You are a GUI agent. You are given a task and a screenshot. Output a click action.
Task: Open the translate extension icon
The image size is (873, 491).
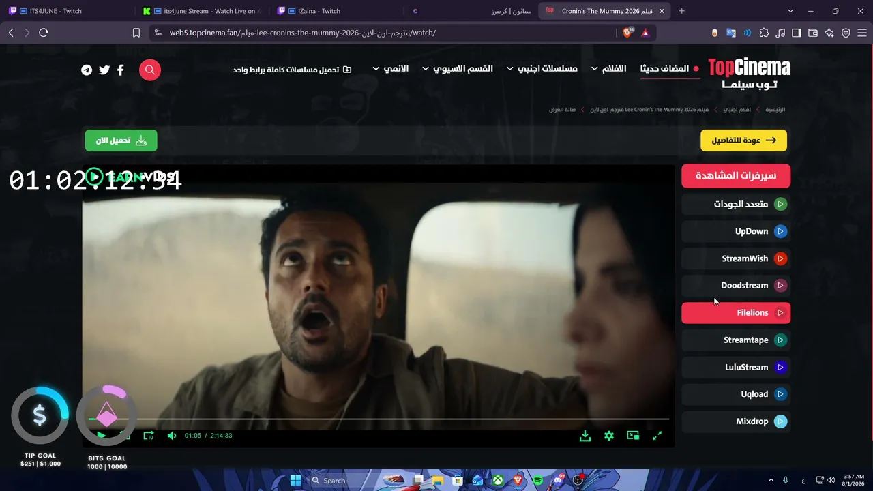731,33
